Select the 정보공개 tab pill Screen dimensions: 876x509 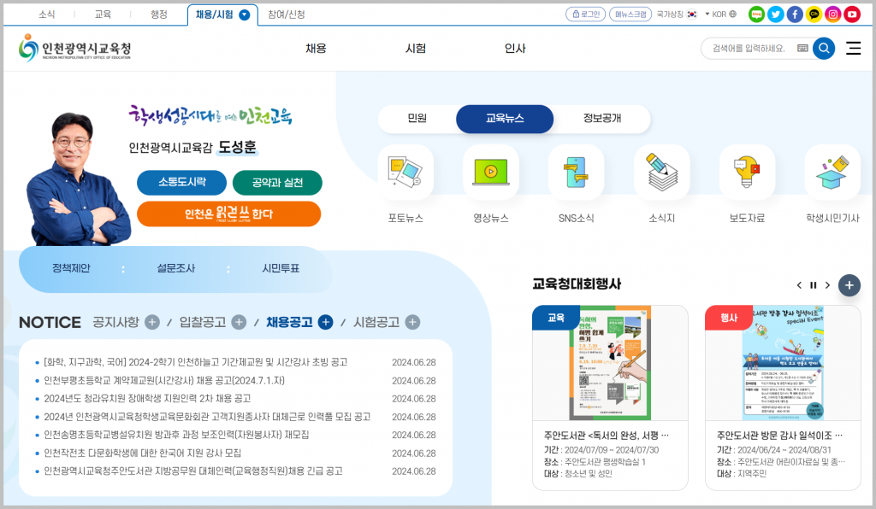[x=601, y=118]
